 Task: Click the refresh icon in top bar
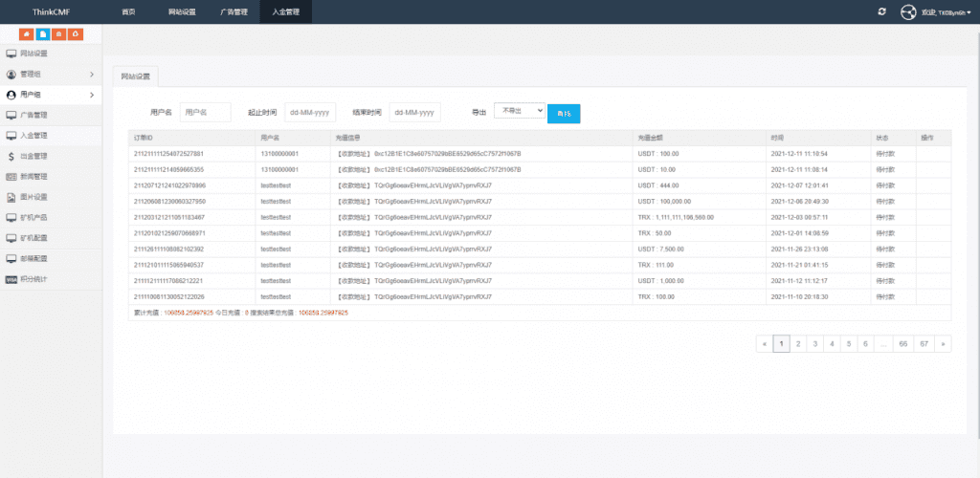click(x=881, y=11)
